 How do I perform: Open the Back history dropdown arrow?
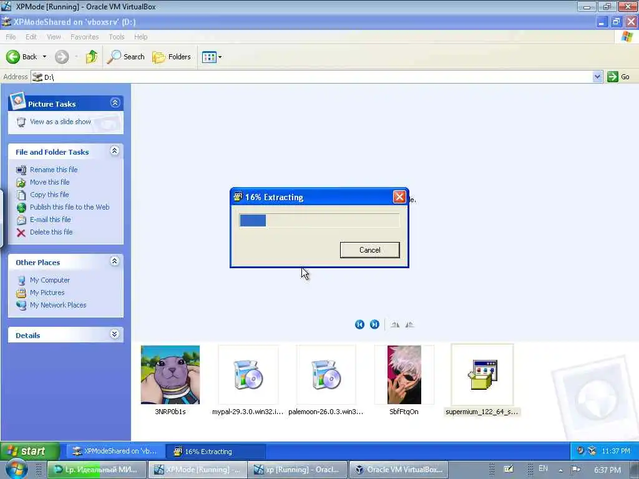tap(44, 57)
